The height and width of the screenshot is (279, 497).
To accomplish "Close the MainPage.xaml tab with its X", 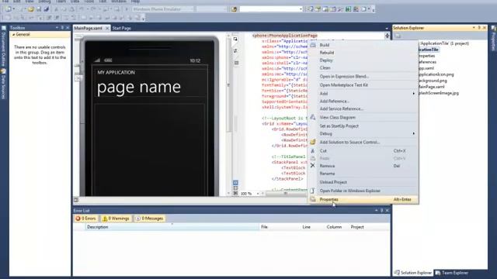I will (107, 28).
